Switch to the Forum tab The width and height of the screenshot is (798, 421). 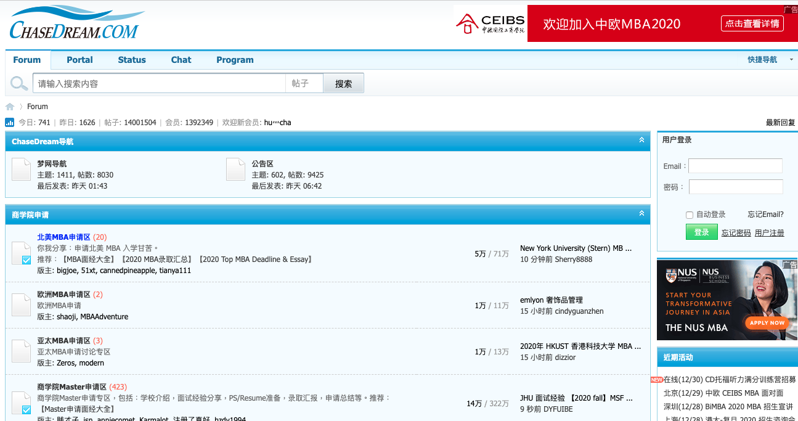pos(27,60)
